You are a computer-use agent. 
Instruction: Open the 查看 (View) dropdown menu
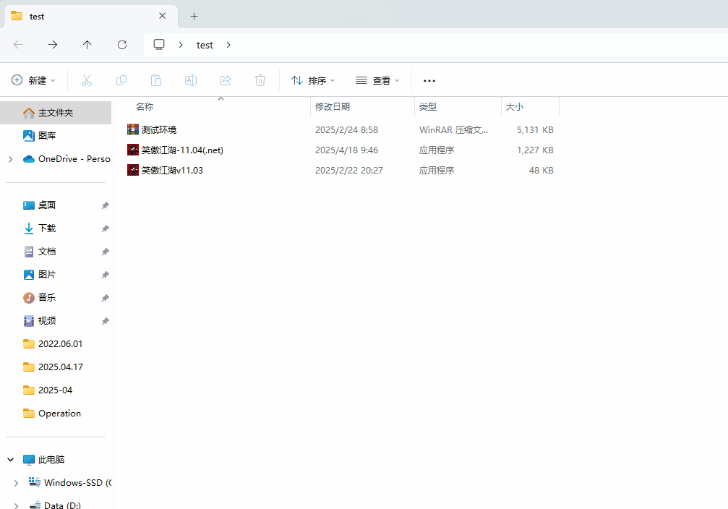tap(377, 80)
